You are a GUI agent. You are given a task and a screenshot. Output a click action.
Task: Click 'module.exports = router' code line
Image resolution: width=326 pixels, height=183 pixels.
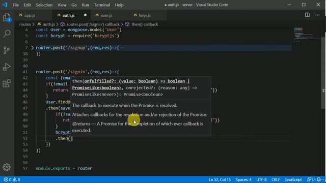(x=64, y=168)
